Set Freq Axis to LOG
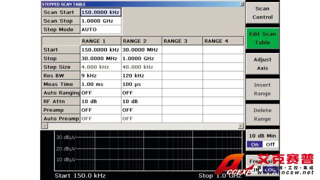This screenshot has height=180, width=320. click(270, 170)
